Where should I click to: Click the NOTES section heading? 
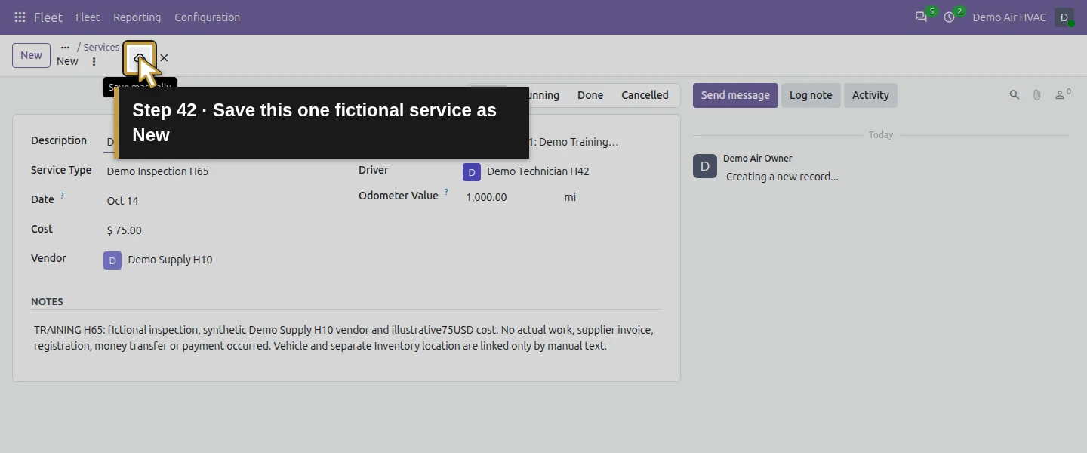coord(47,301)
